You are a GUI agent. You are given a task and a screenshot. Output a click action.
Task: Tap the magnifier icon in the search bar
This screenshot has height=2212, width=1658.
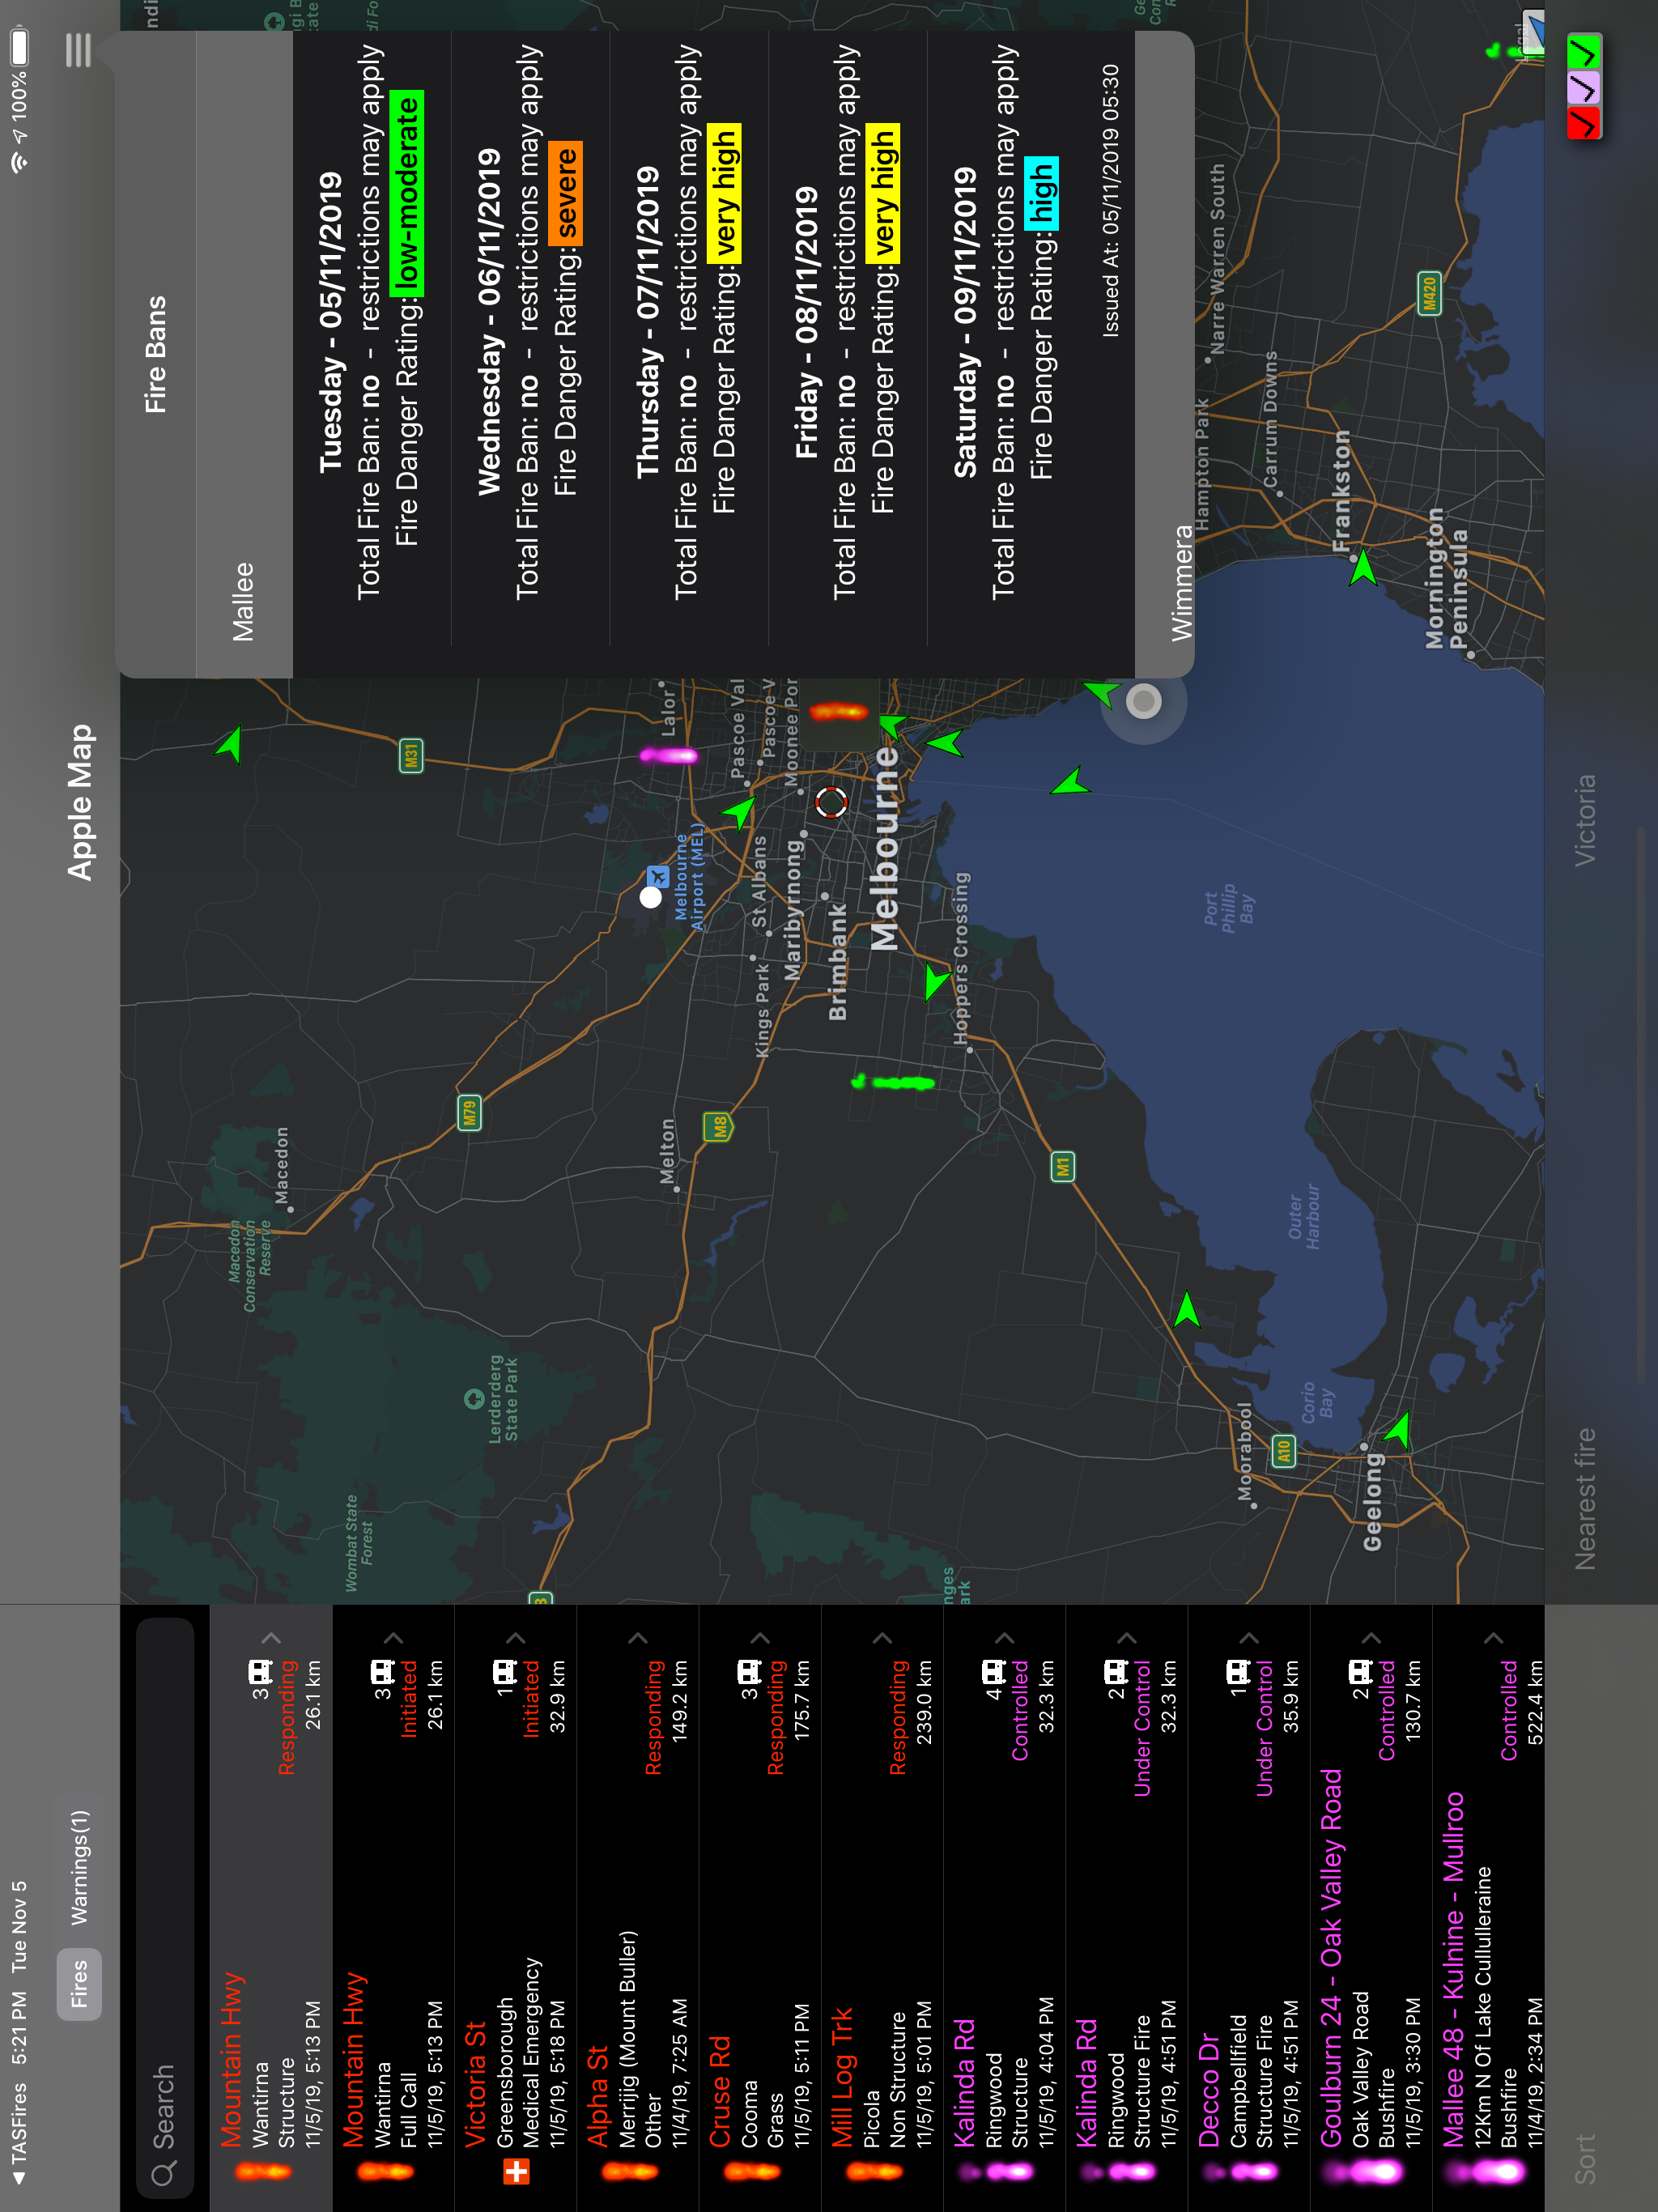(x=164, y=2174)
